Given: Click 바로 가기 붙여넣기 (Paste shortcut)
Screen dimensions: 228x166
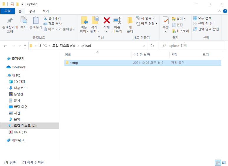Looking at the screenshot, I should (x=60, y=29).
